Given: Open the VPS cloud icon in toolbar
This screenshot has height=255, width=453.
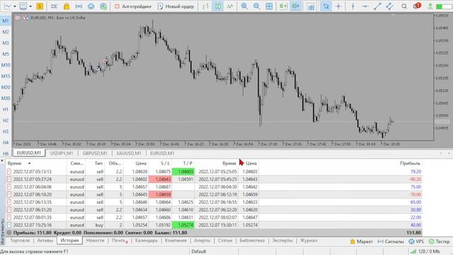Looking at the screenshot, I should [x=91, y=6].
